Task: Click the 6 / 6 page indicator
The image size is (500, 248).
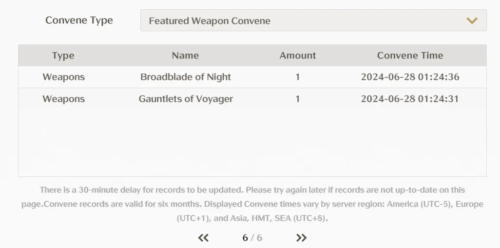Action: tap(252, 238)
